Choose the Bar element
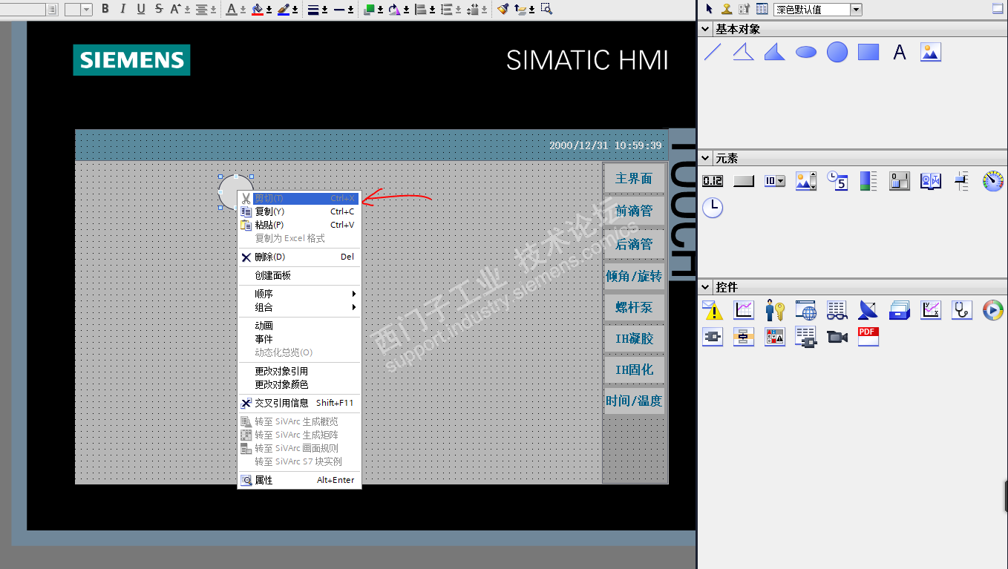This screenshot has height=569, width=1008. coord(868,181)
